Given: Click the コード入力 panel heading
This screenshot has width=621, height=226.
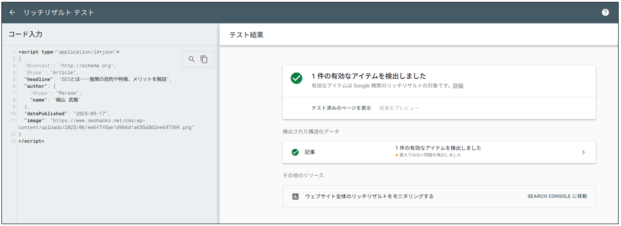Looking at the screenshot, I should pyautogui.click(x=25, y=35).
